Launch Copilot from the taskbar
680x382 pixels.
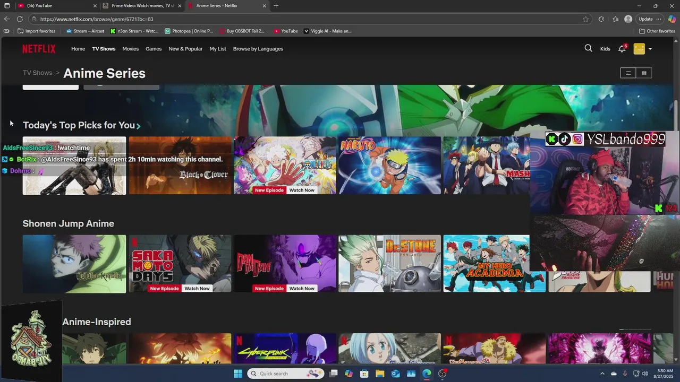click(348, 374)
